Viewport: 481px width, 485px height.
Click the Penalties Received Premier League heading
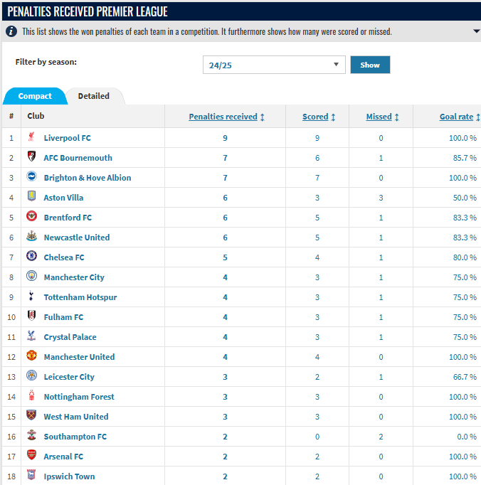88,11
